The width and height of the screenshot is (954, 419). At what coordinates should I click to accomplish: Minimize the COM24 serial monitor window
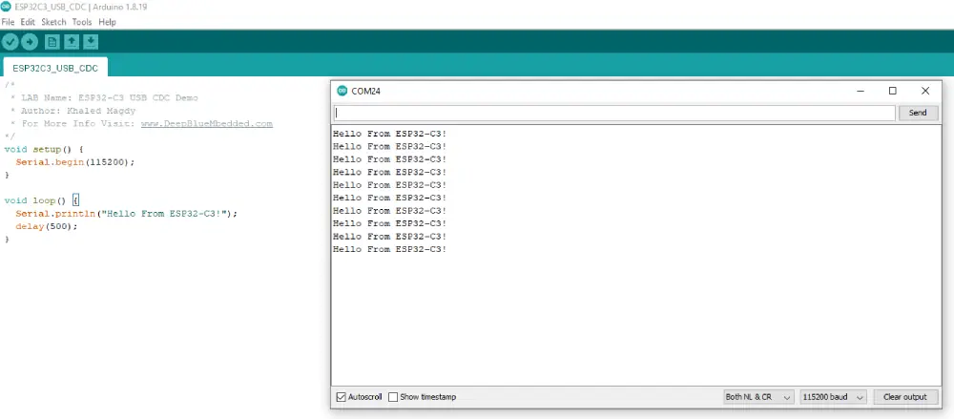coord(861,91)
